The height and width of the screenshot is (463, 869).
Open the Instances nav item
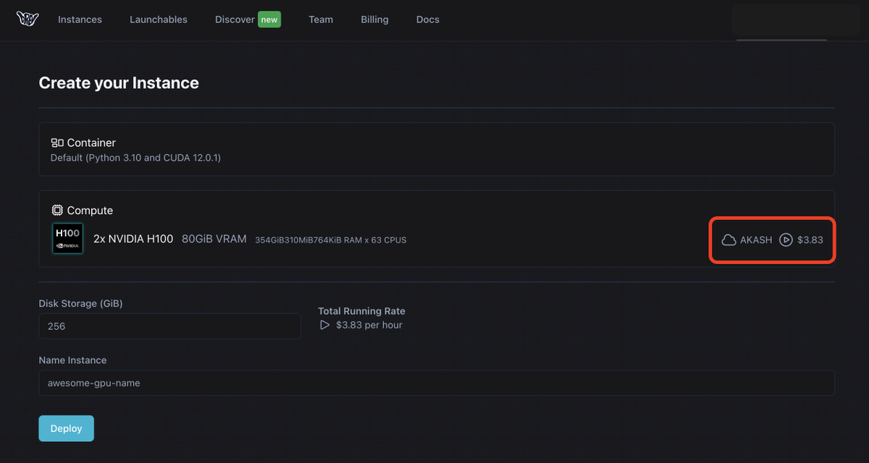tap(80, 20)
